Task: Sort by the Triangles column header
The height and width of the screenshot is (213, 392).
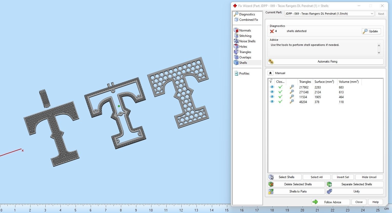Action: (305, 82)
